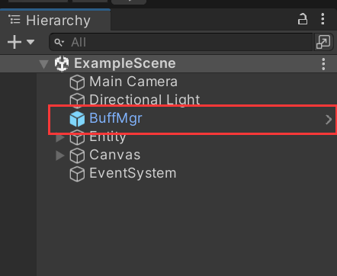This screenshot has height=276, width=337.
Task: Open ExampleScene's three-dot options menu
Action: click(x=323, y=64)
